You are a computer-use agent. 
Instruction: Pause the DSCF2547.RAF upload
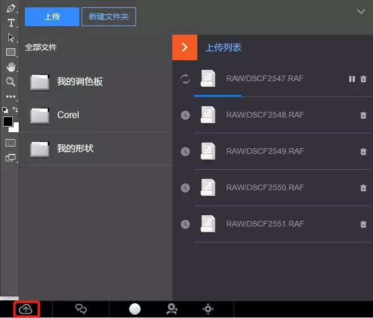pos(352,79)
